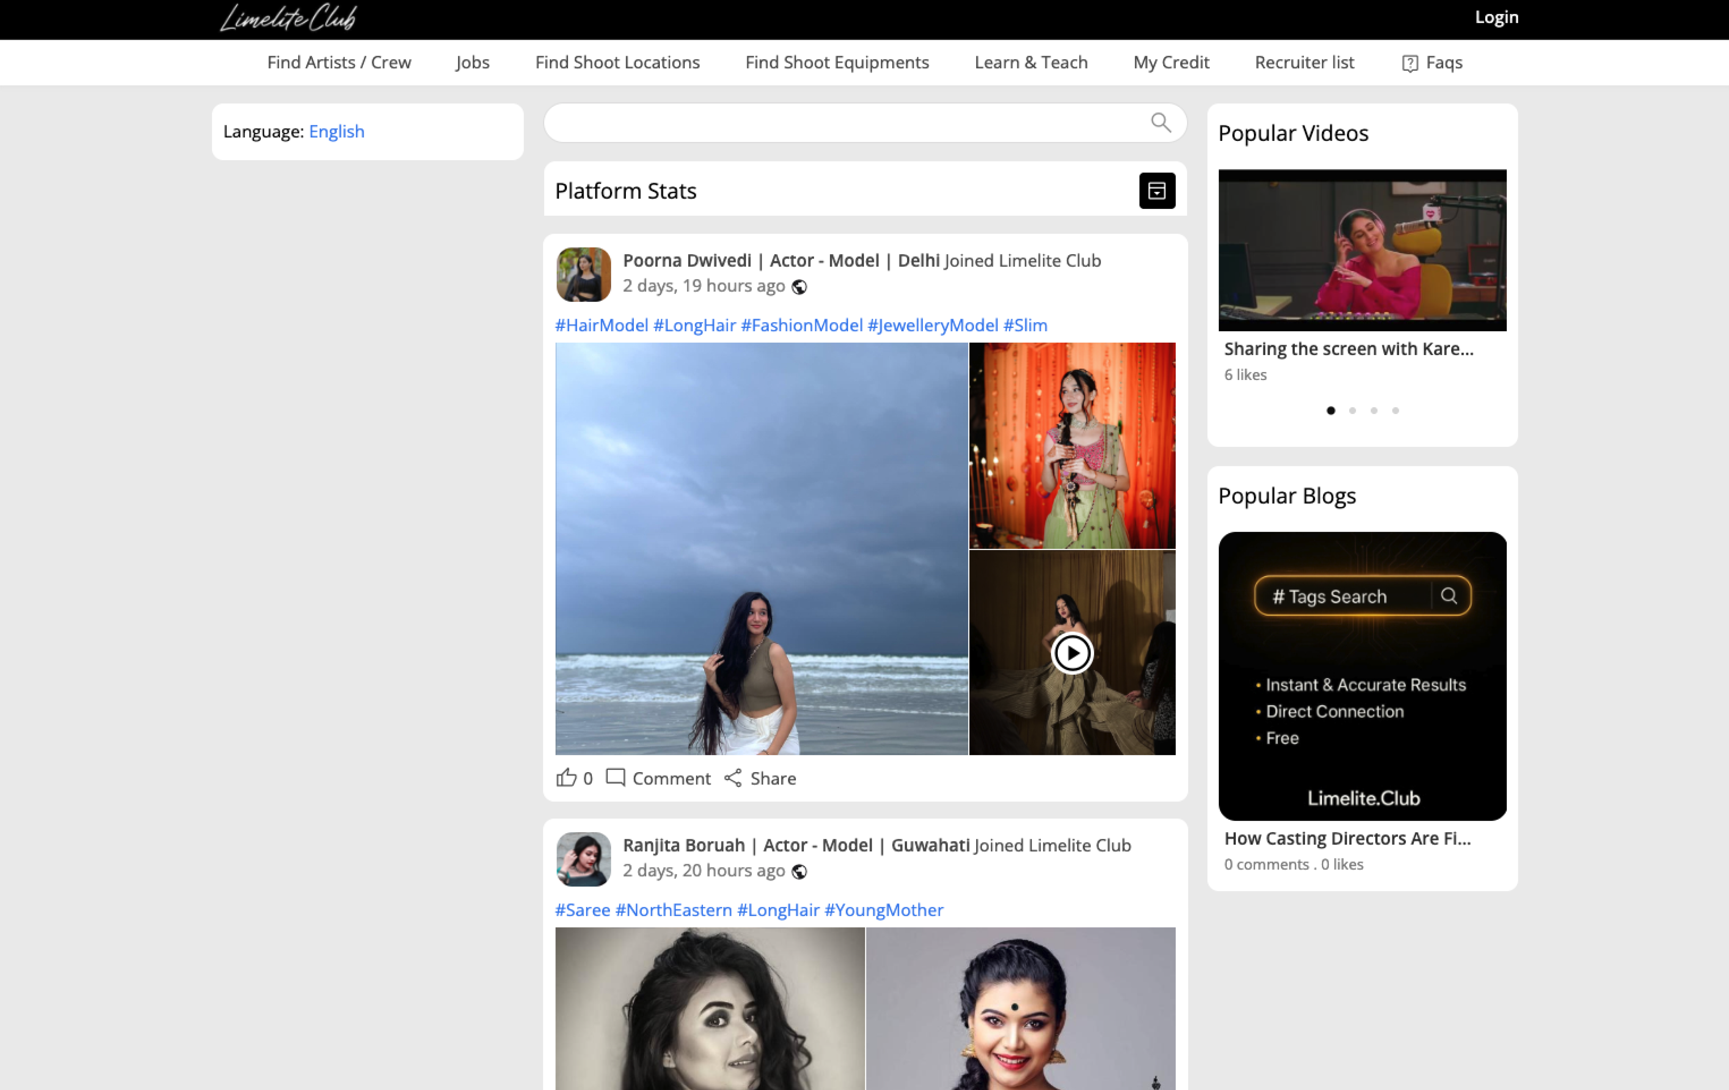This screenshot has height=1090, width=1729.
Task: Open Ranjita's smiling color portrait photo
Action: [x=1020, y=1008]
